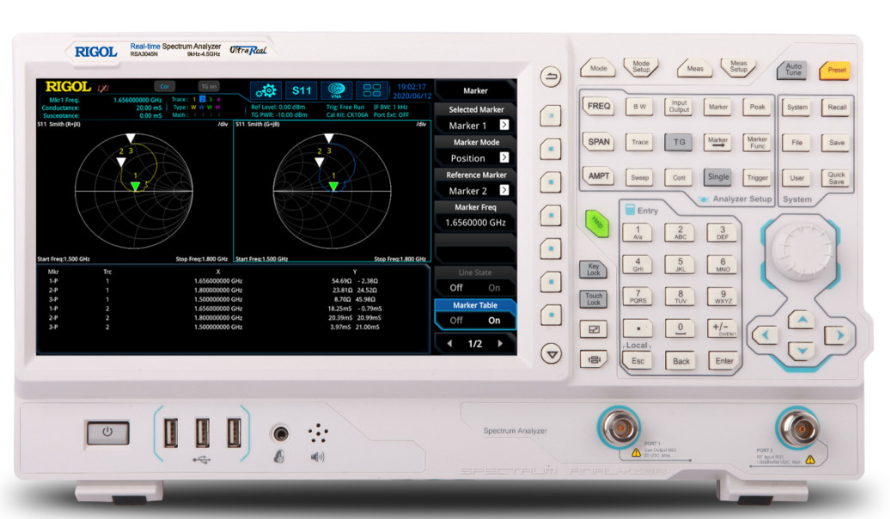Screen dimensions: 890x519
Task: Click the next page arrow beside 1/2
Action: (x=500, y=344)
